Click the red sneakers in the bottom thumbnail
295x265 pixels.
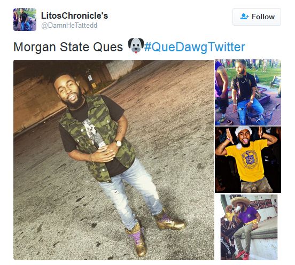click(x=242, y=255)
